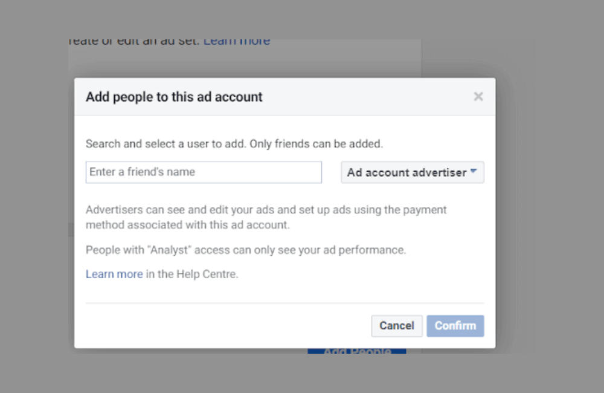Viewport: 604px width, 393px height.
Task: Click the dialog title bar area
Action: [x=173, y=96]
